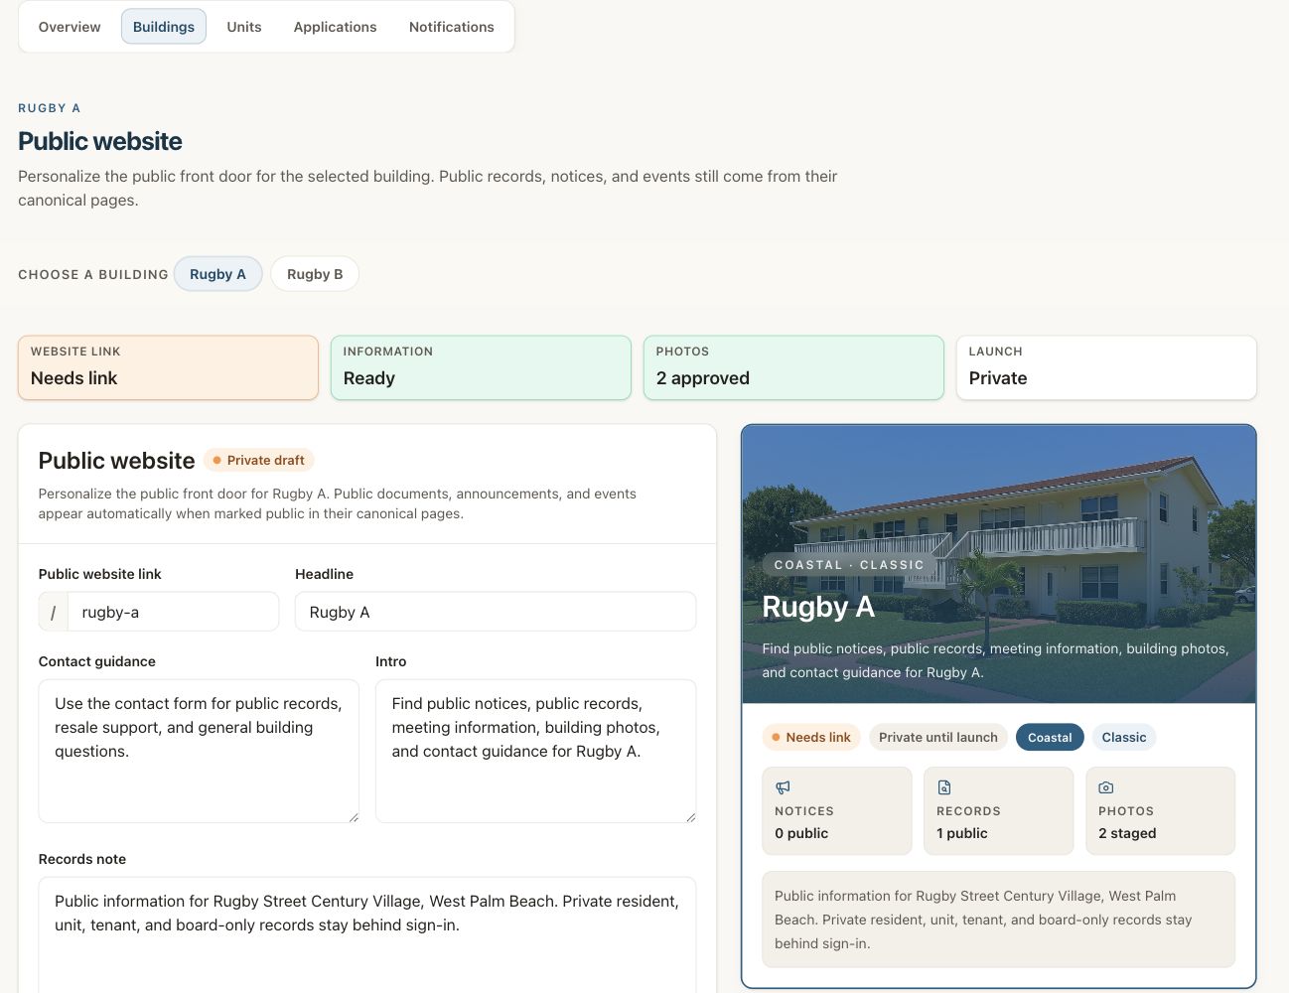Open the Information Ready status card
1289x993 pixels.
coord(481,367)
